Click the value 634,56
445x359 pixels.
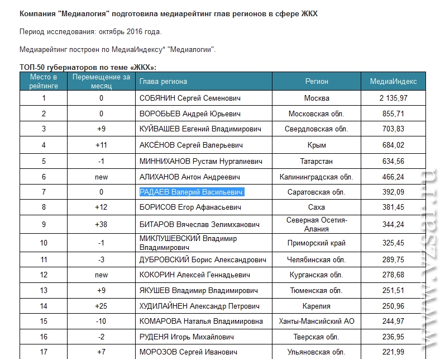(x=393, y=161)
